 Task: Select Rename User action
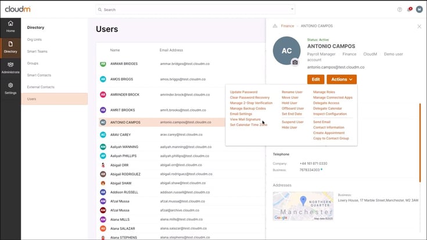[x=292, y=92]
